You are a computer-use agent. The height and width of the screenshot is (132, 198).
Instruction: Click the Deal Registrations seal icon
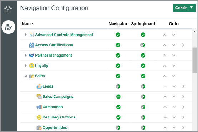[39, 117]
